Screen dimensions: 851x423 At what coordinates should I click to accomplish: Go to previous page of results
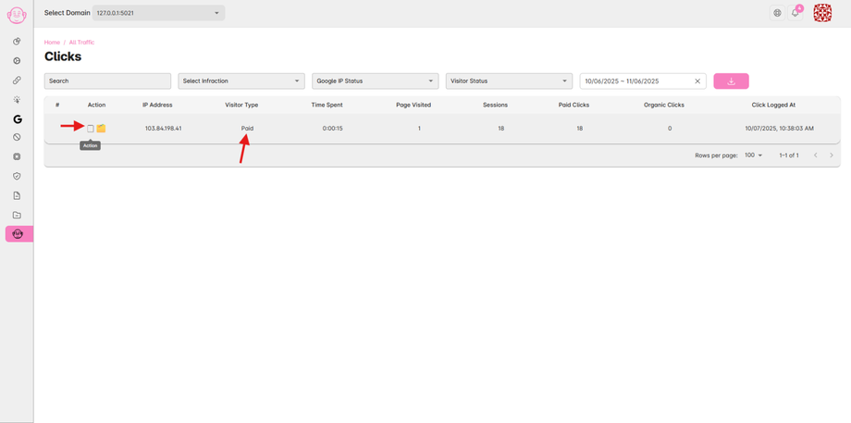(815, 156)
